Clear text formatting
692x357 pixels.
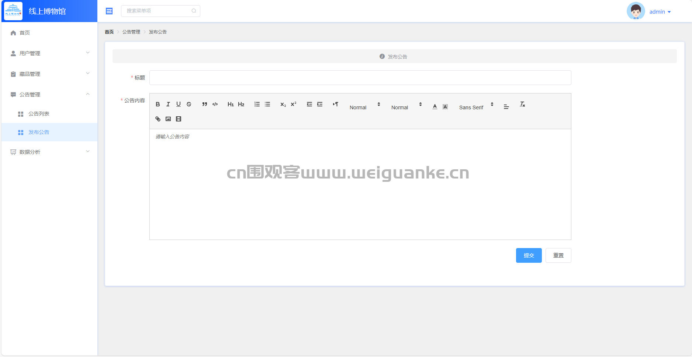[x=522, y=104]
